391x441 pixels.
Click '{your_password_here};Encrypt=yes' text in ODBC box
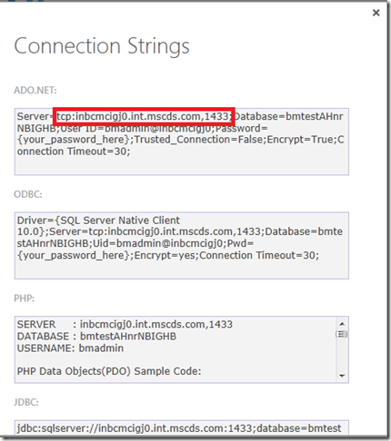click(107, 256)
